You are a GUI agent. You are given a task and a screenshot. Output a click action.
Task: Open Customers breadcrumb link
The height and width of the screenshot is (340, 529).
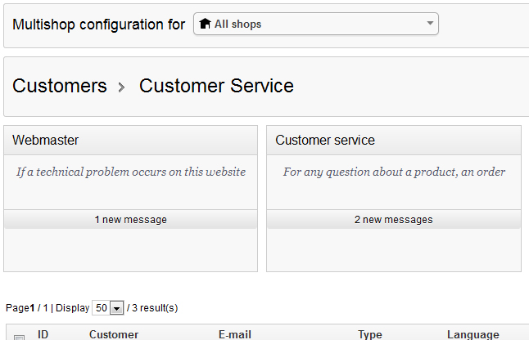click(60, 86)
